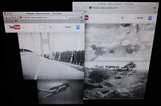Add bookmark plus button in rear Safari window
The image size is (161, 106).
tap(85, 8)
